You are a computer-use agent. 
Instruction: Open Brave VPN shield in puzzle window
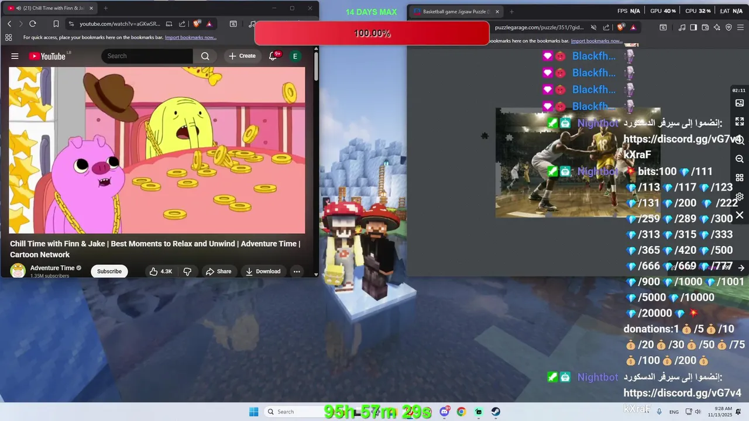(x=729, y=27)
